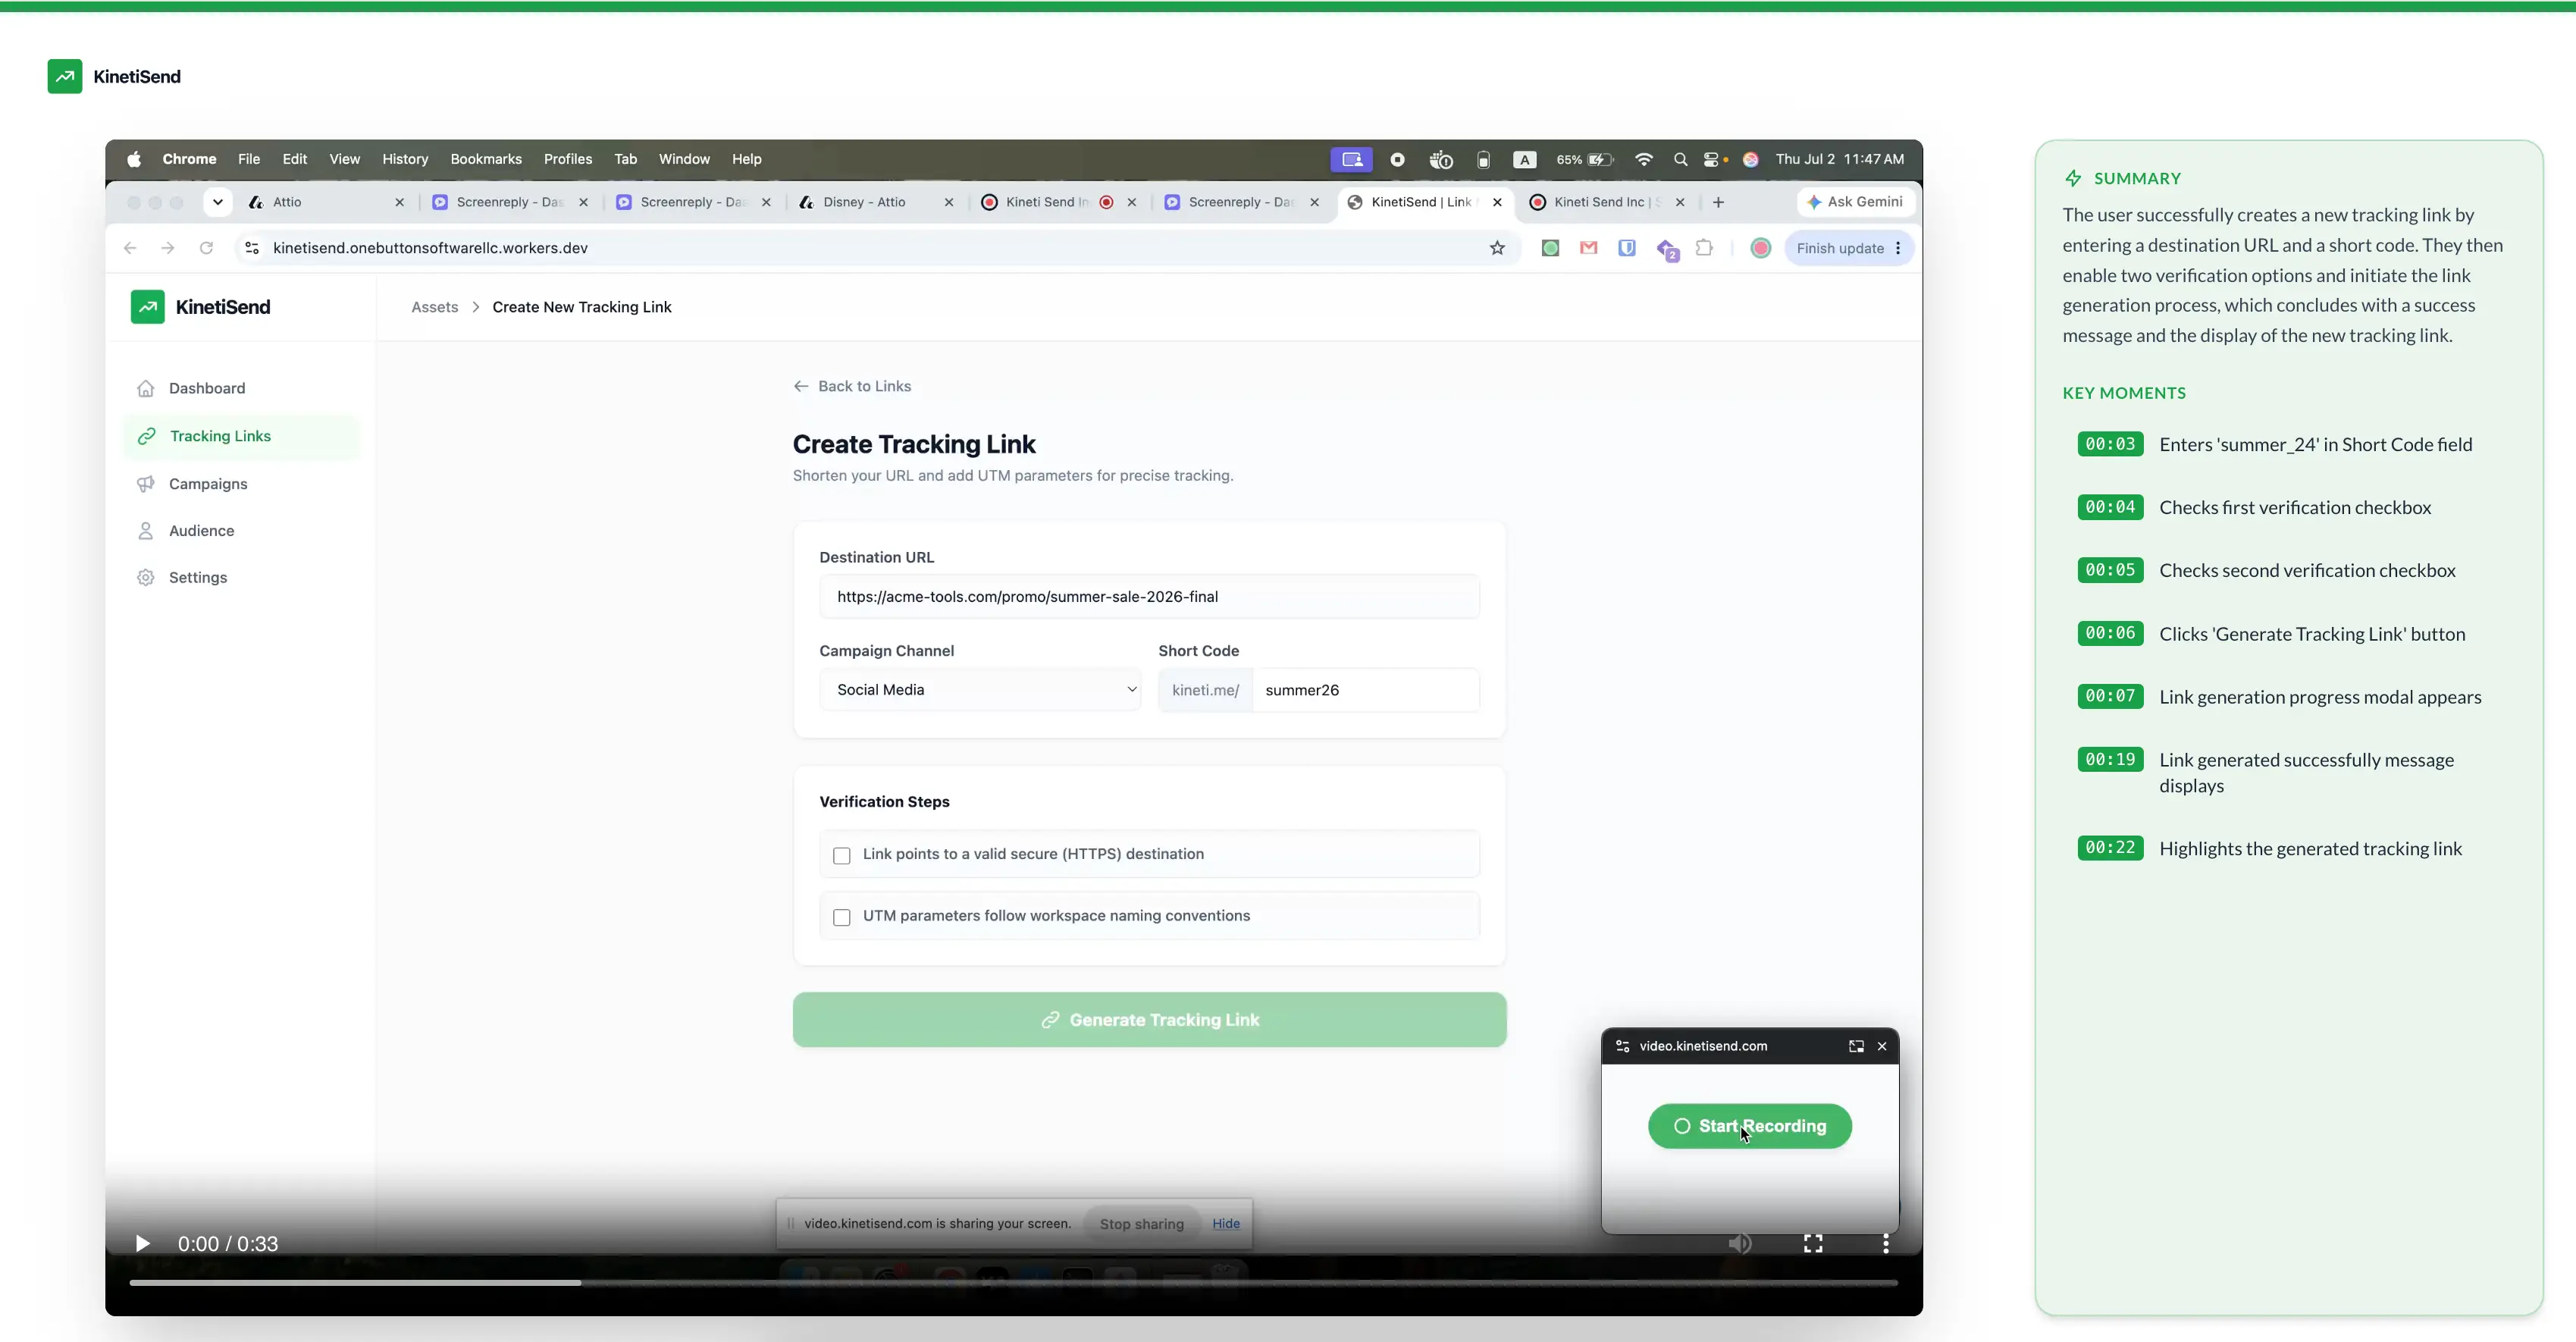Open Help menu in menu bar

[746, 159]
